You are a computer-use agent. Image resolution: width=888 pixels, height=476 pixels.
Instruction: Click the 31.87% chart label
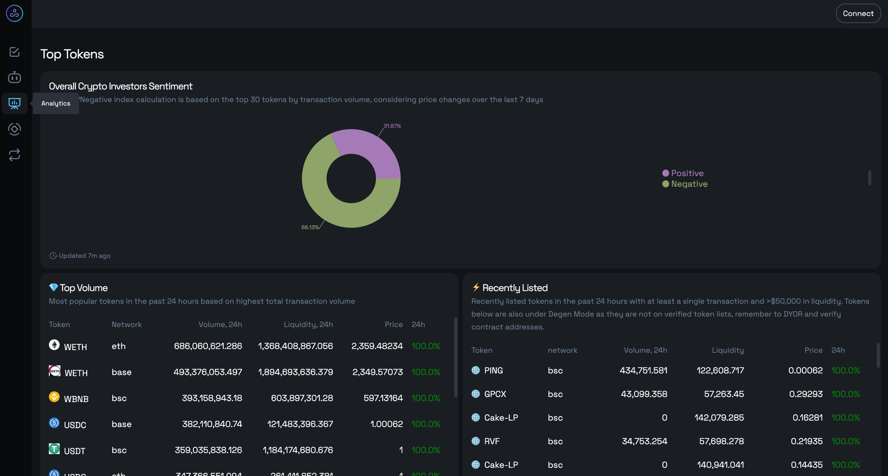(x=392, y=126)
